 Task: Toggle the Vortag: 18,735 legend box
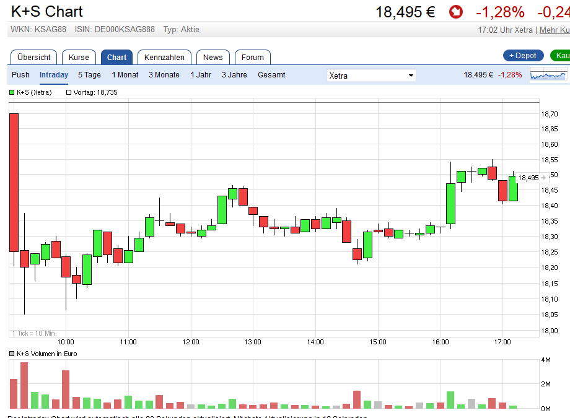(69, 92)
